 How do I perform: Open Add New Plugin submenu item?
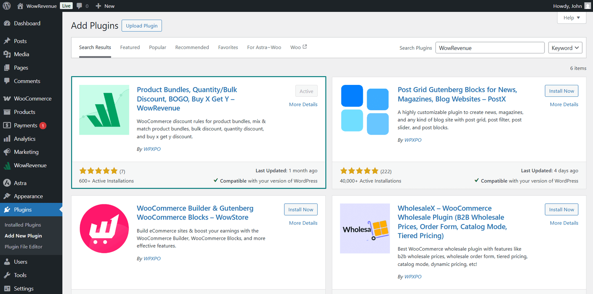pos(23,236)
